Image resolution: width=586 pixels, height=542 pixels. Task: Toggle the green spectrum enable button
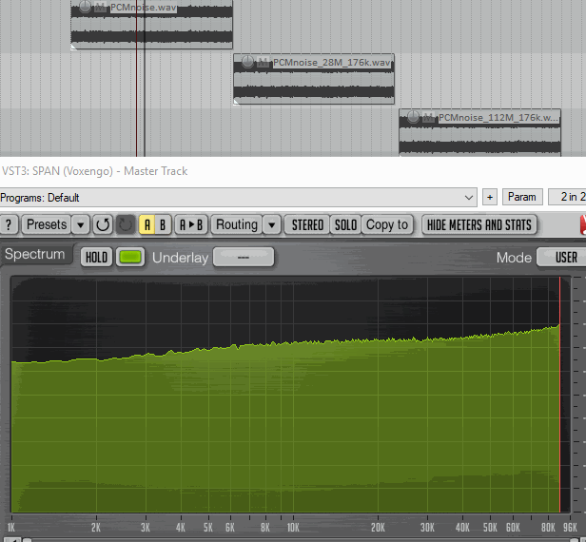coord(130,257)
